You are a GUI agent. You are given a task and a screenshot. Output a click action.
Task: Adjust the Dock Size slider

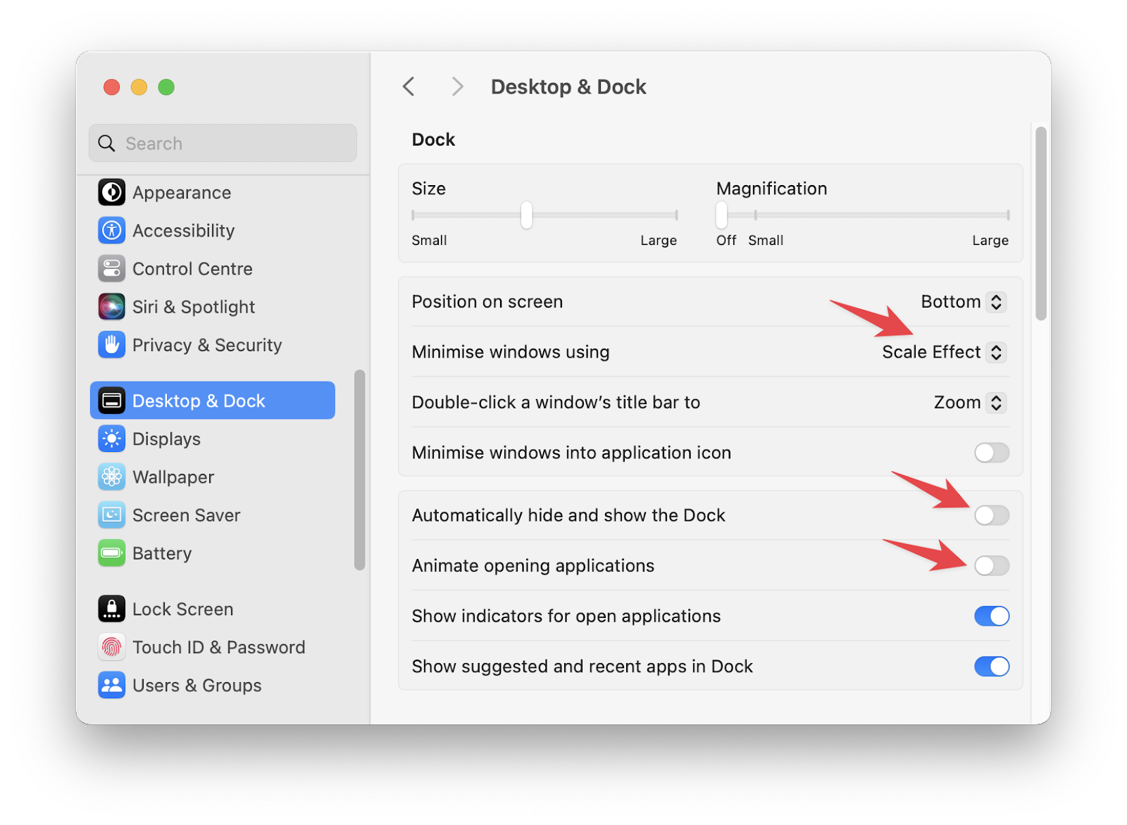[x=526, y=216]
